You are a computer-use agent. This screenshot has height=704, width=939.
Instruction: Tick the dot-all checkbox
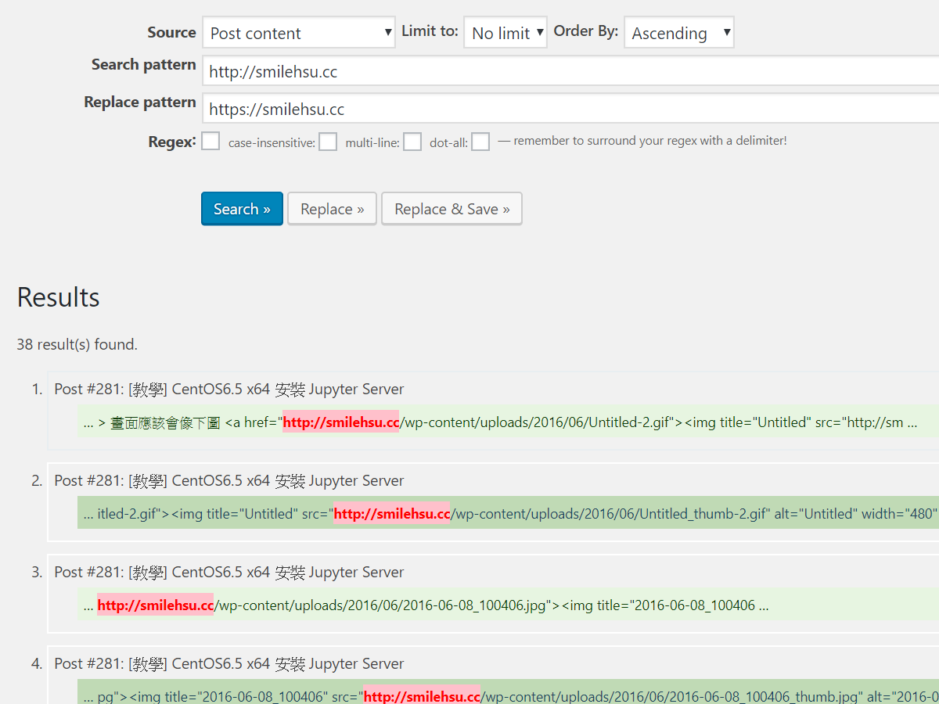point(480,142)
